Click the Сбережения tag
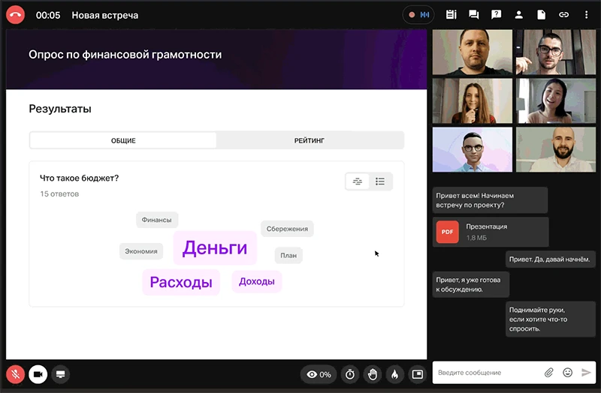The image size is (601, 393). pyautogui.click(x=287, y=229)
